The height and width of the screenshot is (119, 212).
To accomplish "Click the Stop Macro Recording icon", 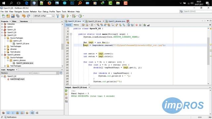I will pos(140,25).
